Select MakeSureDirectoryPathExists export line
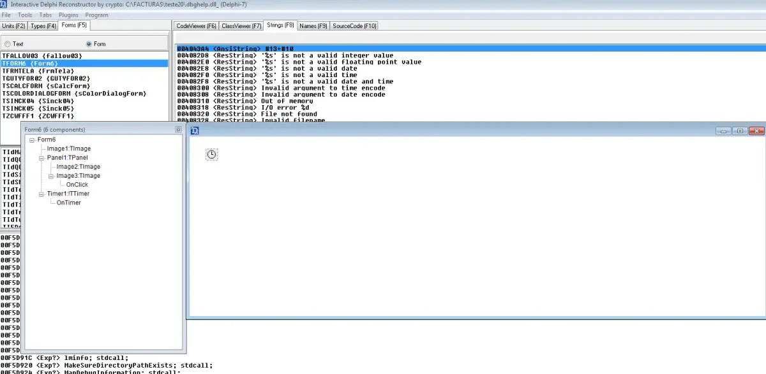The width and height of the screenshot is (766, 374). (106, 365)
